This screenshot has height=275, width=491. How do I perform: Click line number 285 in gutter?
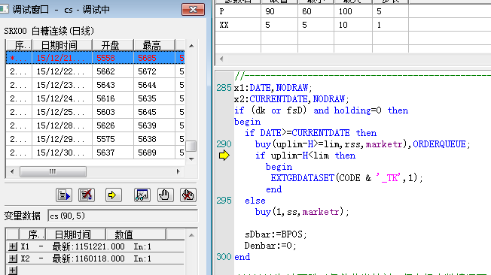pos(224,88)
